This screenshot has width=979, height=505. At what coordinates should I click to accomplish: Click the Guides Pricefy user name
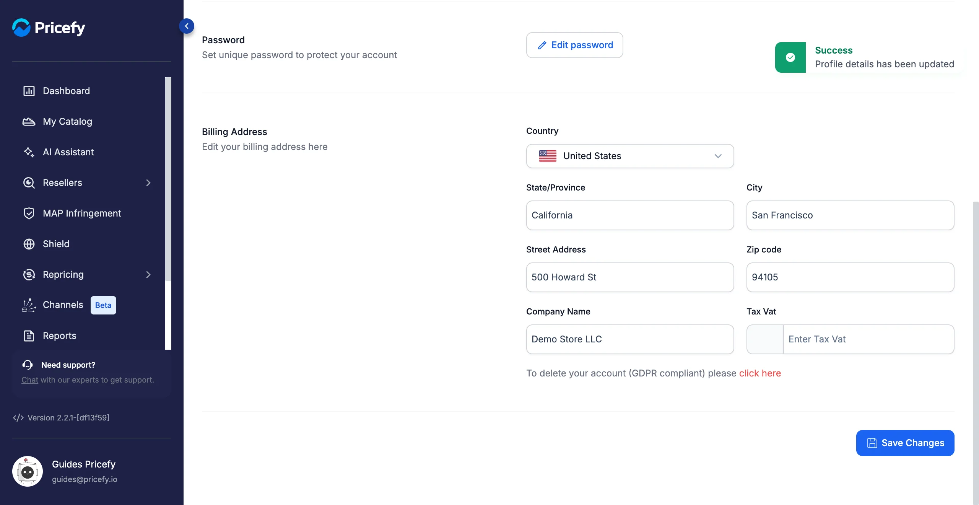click(84, 464)
